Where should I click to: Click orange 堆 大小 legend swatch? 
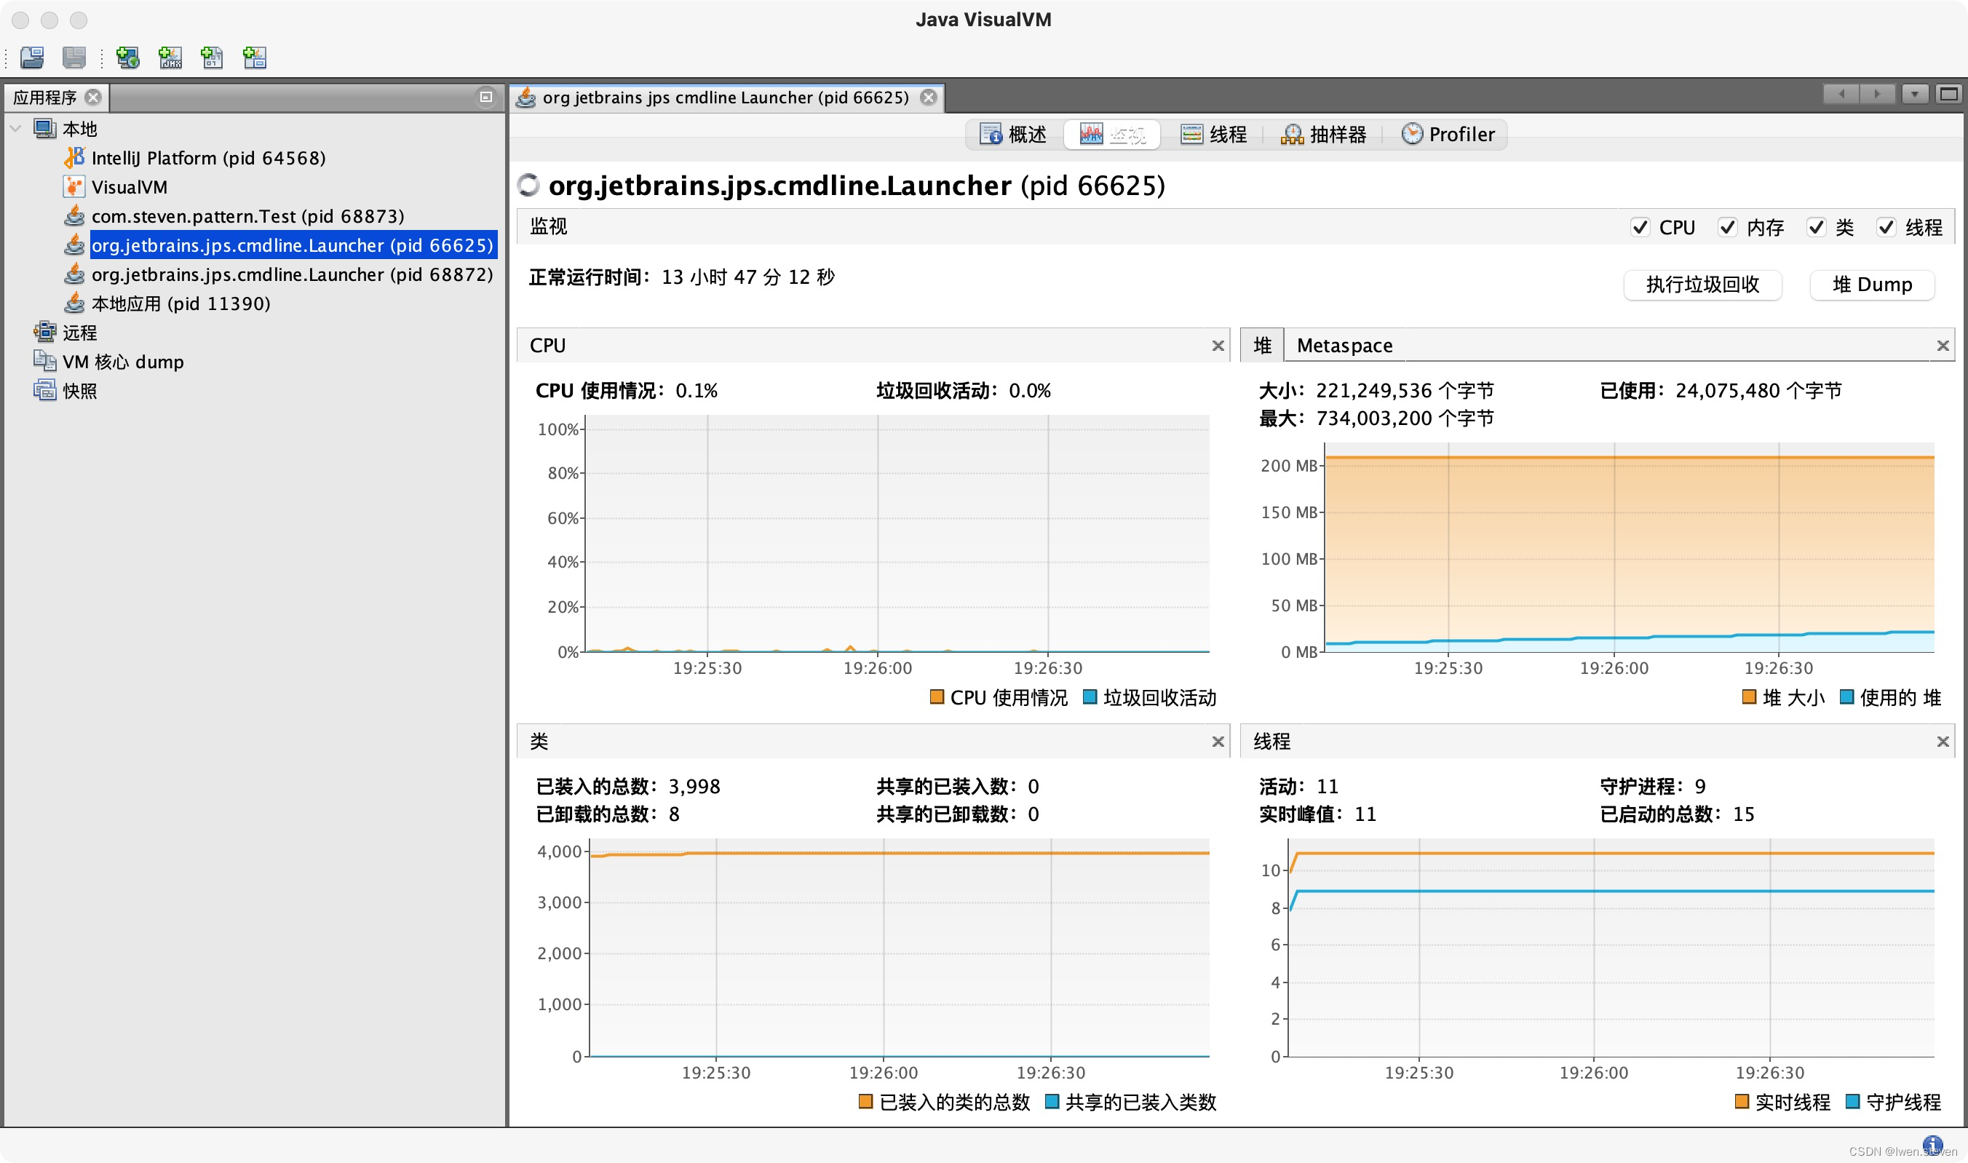click(1748, 696)
